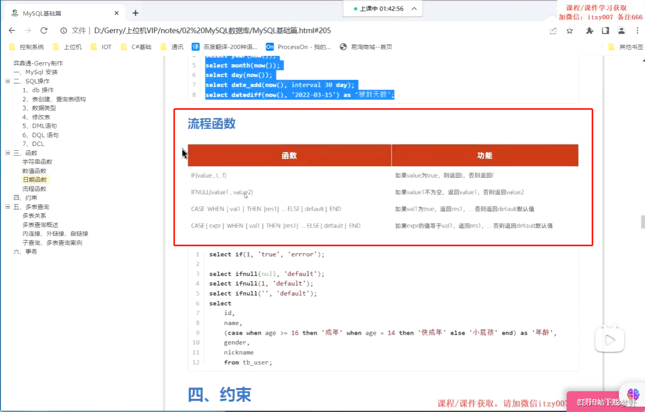Image resolution: width=645 pixels, height=412 pixels.
Task: Open the 百度翻译 bookmark icon
Action: tap(195, 46)
